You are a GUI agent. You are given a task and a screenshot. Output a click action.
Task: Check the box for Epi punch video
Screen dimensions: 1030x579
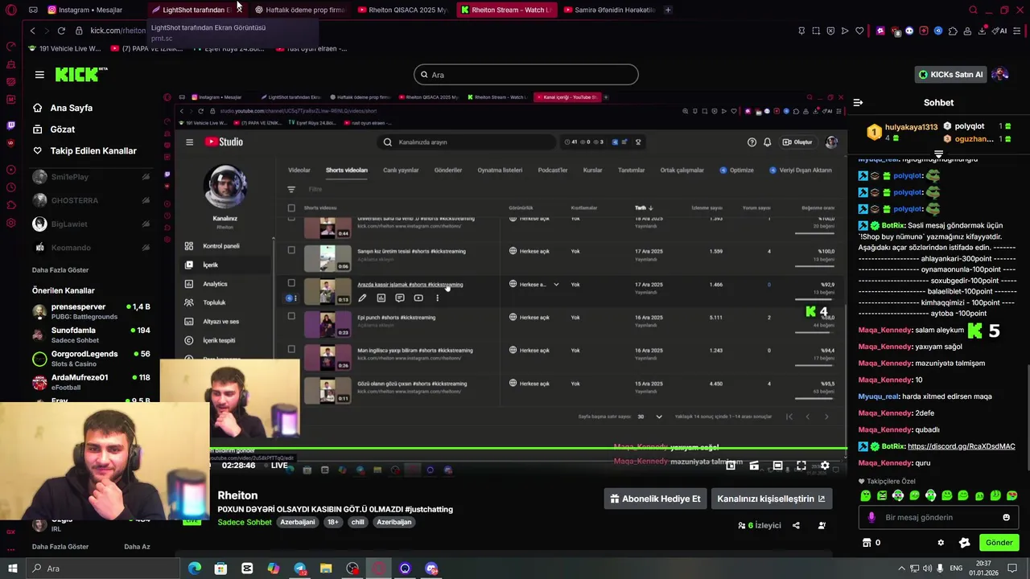291,316
